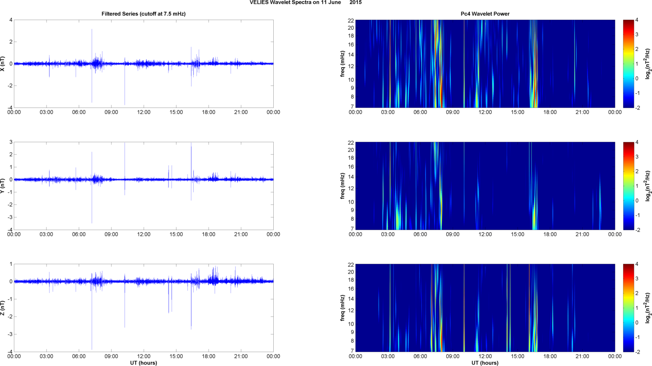The width and height of the screenshot is (652, 366).
Task: Click the top spectrogram's color bar
Action: click(x=628, y=64)
